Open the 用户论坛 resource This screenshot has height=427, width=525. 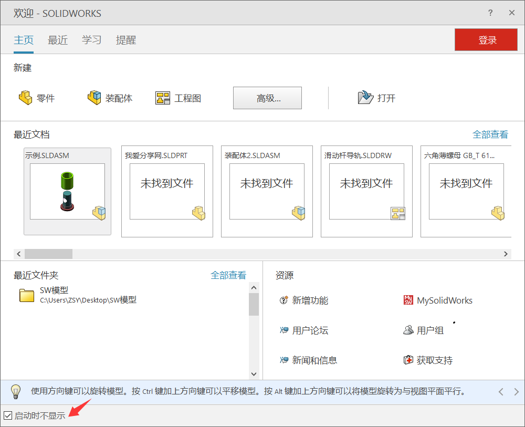click(x=303, y=330)
